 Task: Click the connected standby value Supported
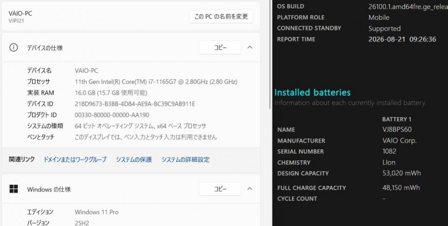(x=384, y=29)
